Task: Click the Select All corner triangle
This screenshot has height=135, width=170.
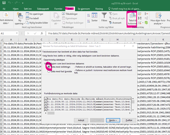Action: click(x=2, y=40)
